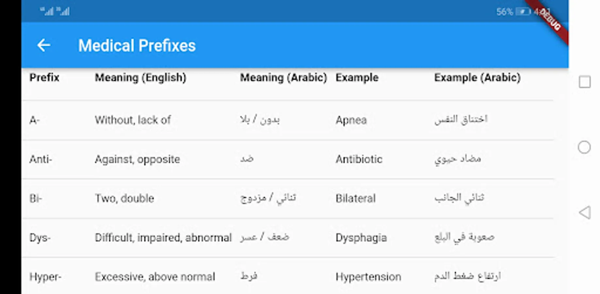This screenshot has height=294, width=600.
Task: Tap the Bilateral example cell
Action: 356,198
